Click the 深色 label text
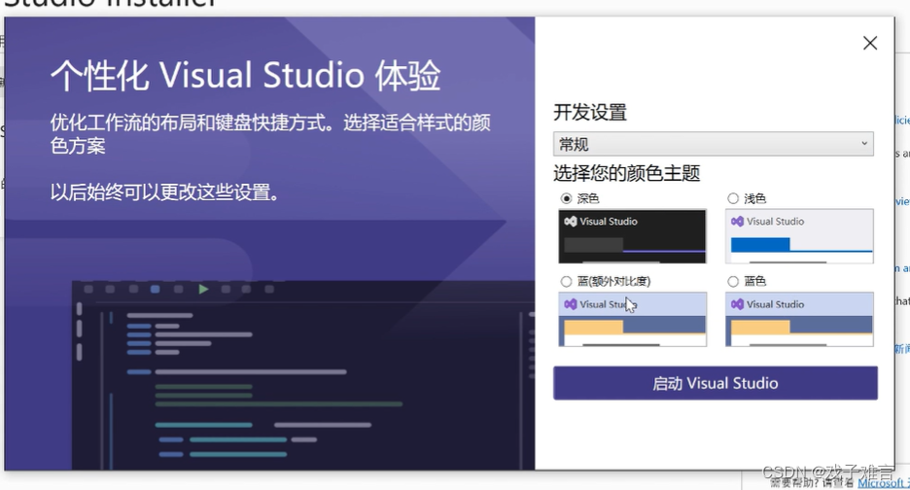Screen dimensions: 910x490 [588, 198]
